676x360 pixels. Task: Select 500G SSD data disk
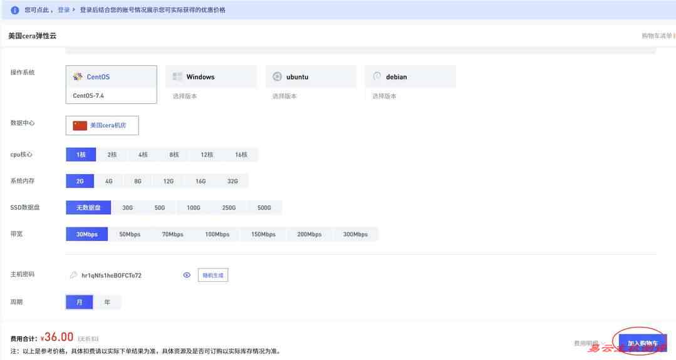[264, 208]
